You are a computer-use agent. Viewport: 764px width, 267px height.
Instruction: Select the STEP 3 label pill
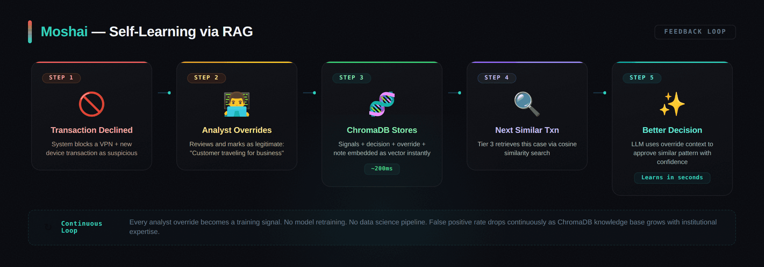(x=351, y=78)
